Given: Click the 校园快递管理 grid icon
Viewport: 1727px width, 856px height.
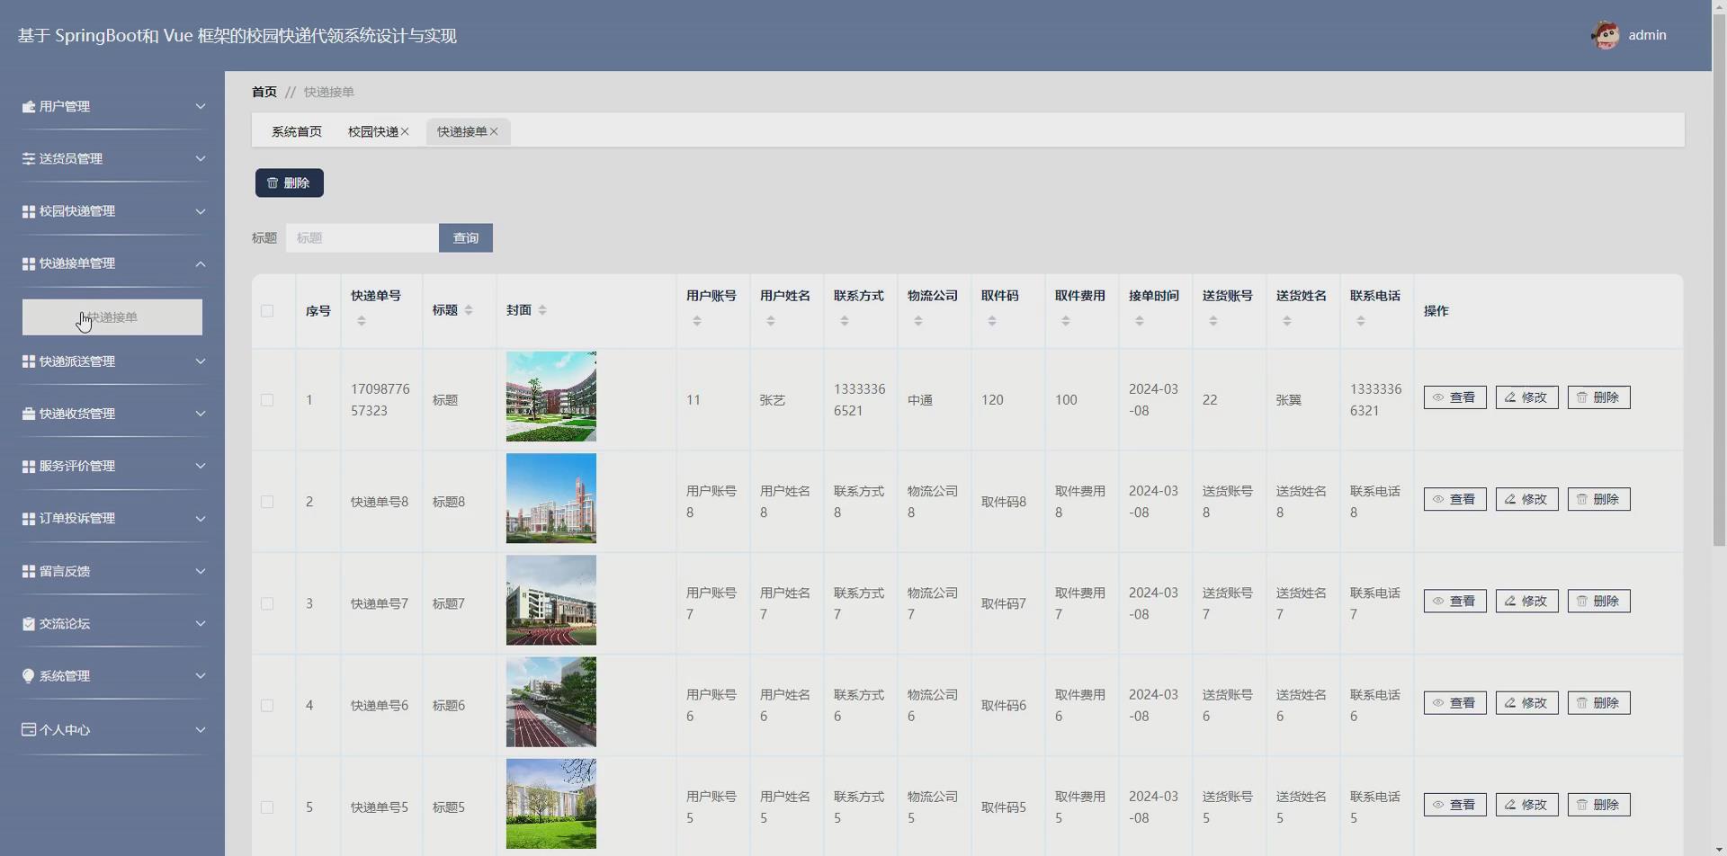Looking at the screenshot, I should (29, 211).
